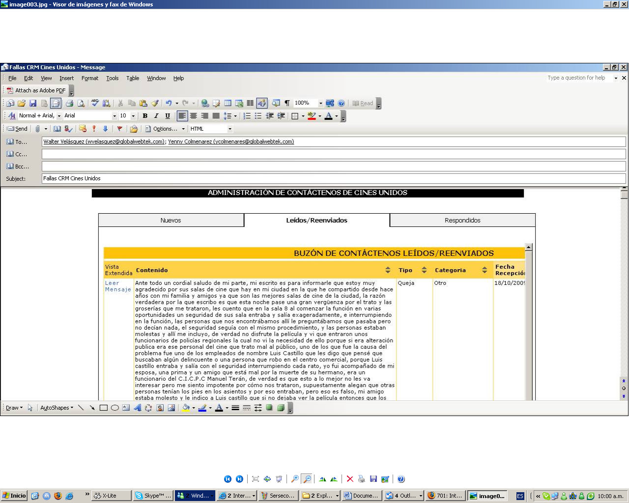
Task: Click the Subject field containing Fallas CRM Cines Unidos
Action: [334, 178]
